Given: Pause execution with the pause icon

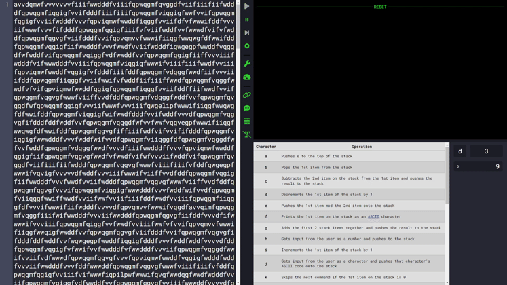Looking at the screenshot, I should pyautogui.click(x=247, y=20).
